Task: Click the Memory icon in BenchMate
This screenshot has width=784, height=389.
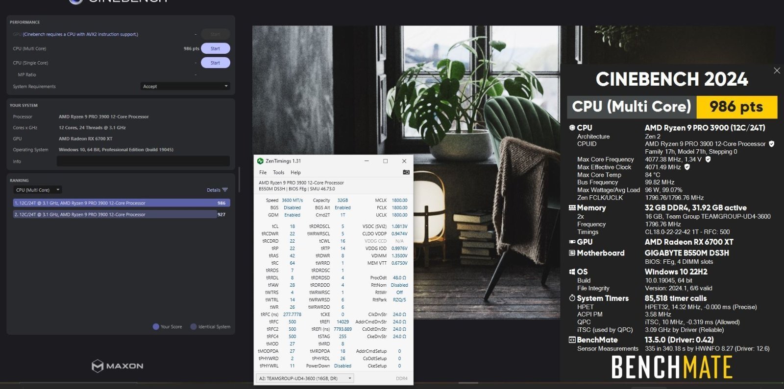Action: coord(572,208)
